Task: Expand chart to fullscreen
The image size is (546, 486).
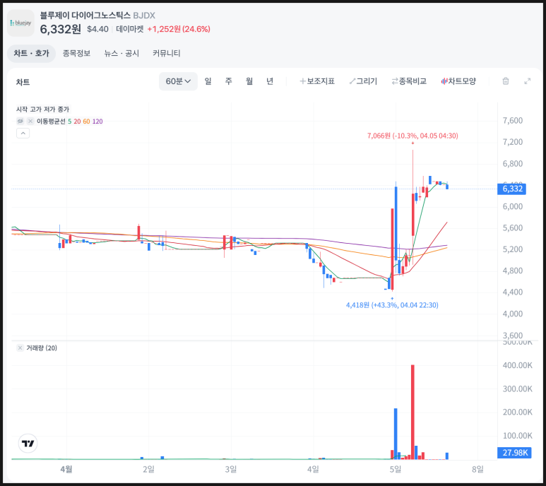Action: (x=528, y=81)
